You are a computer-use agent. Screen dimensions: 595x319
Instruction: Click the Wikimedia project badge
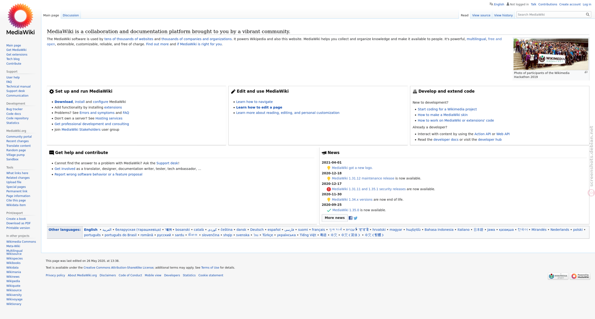[558, 276]
